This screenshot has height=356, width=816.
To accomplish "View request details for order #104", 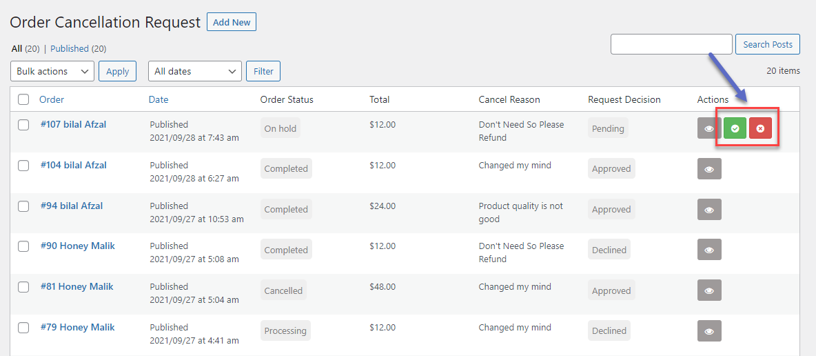I will tap(709, 169).
